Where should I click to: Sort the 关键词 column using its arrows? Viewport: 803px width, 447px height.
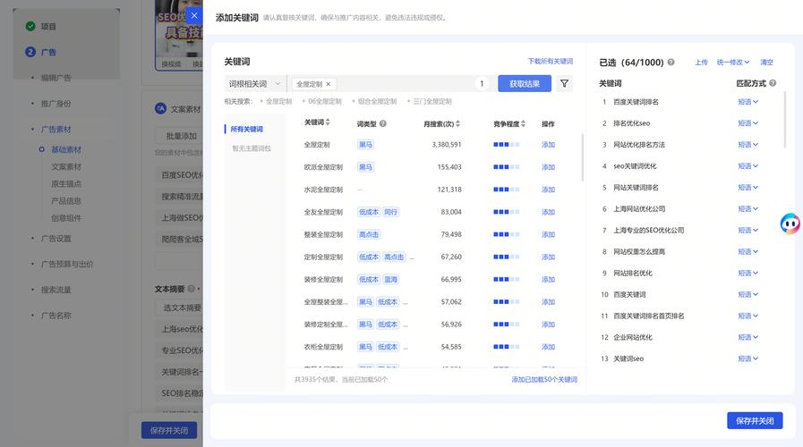pyautogui.click(x=329, y=122)
